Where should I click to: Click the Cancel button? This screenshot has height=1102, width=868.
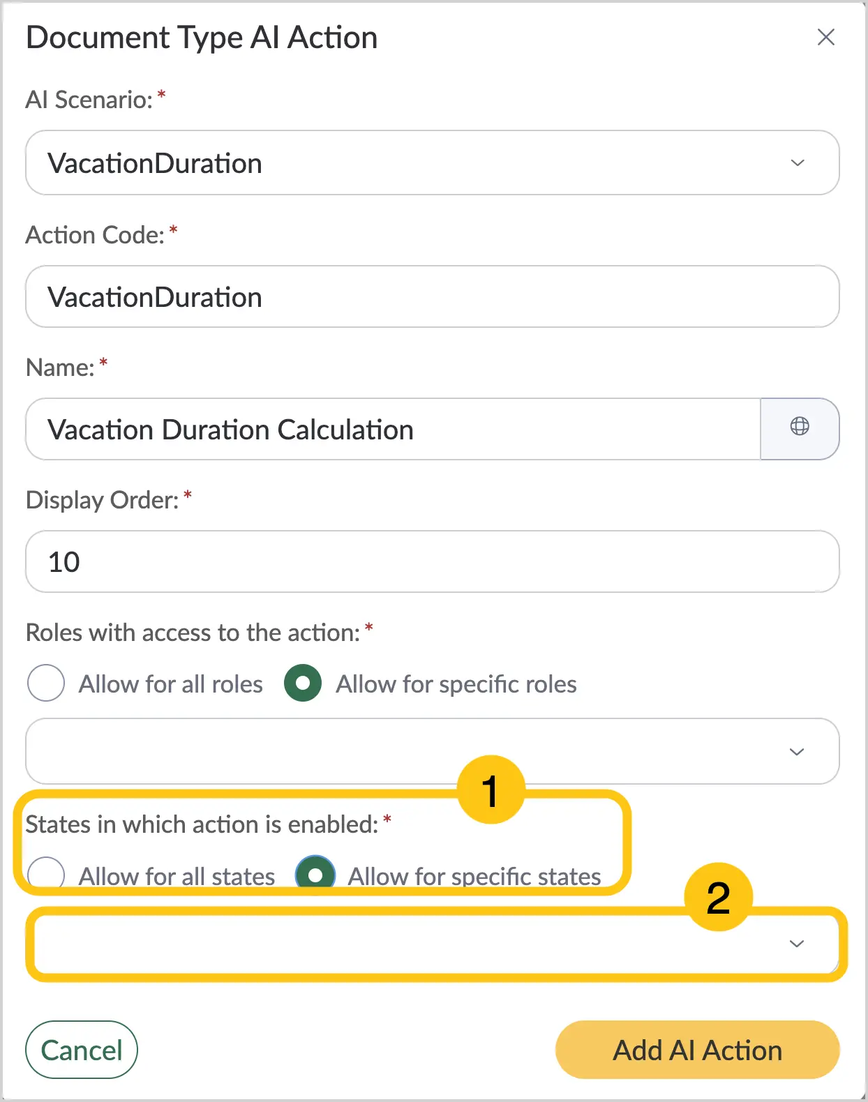point(82,1050)
